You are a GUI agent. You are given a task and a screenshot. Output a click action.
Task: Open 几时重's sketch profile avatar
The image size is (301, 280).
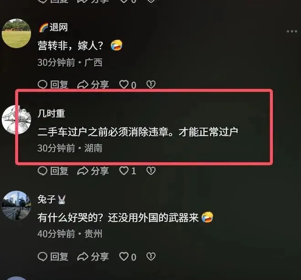pos(16,119)
